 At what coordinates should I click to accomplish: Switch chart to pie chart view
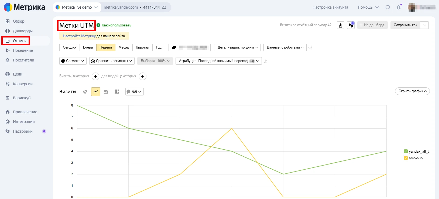coord(85,92)
